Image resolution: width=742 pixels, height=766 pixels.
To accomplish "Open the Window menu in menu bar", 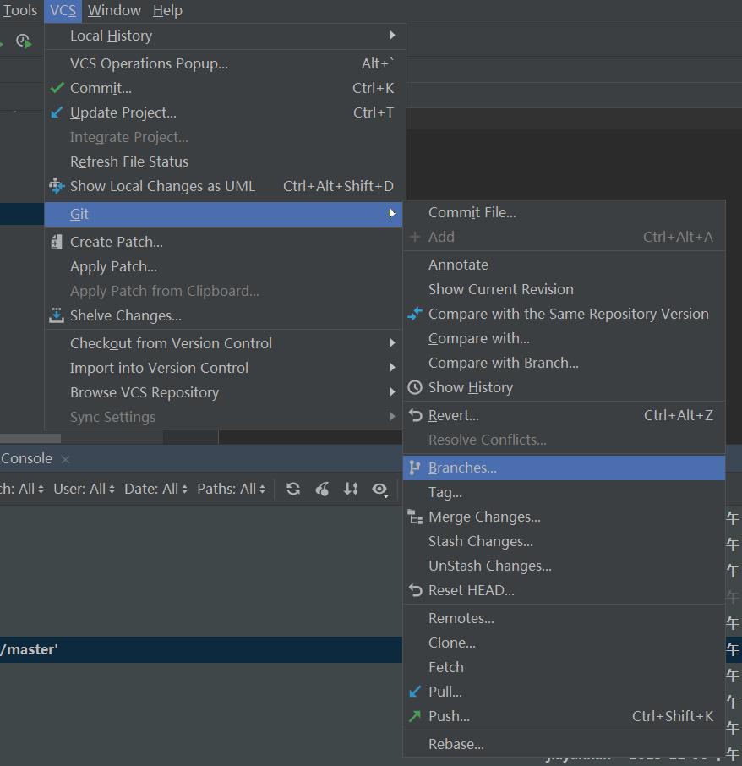I will pos(114,10).
